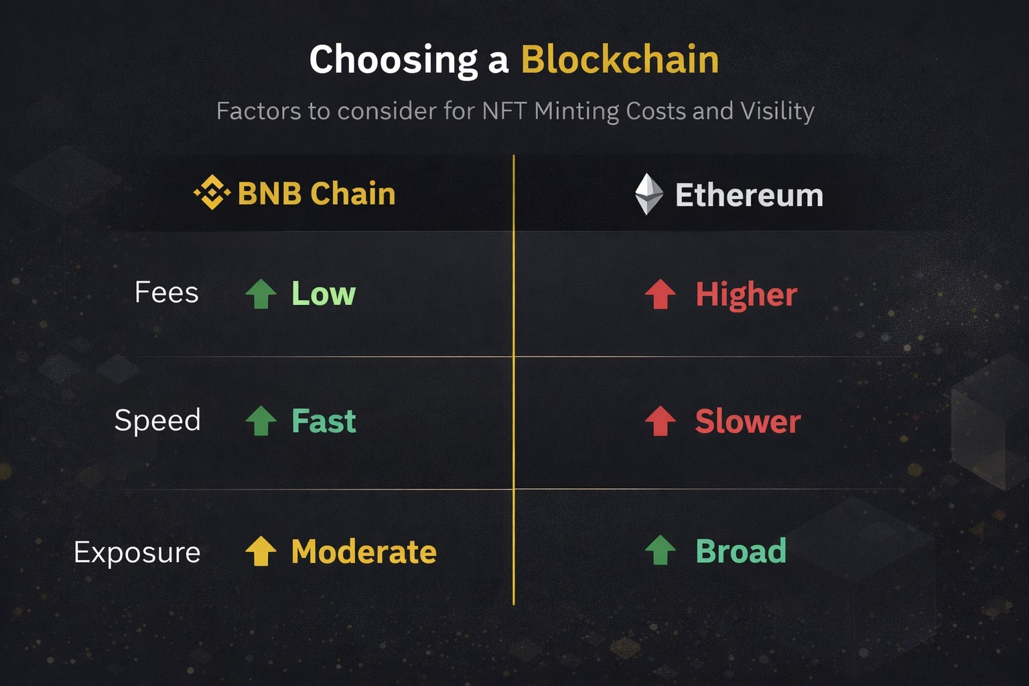Image resolution: width=1029 pixels, height=686 pixels.
Task: Click the green arrow beside Broad
Action: tap(660, 550)
